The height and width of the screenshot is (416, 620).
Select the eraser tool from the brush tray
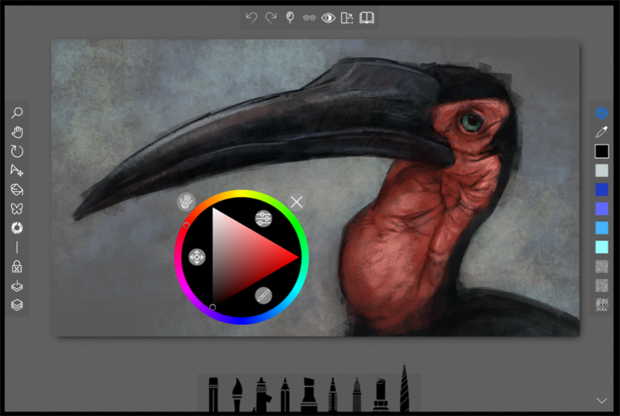tap(213, 395)
